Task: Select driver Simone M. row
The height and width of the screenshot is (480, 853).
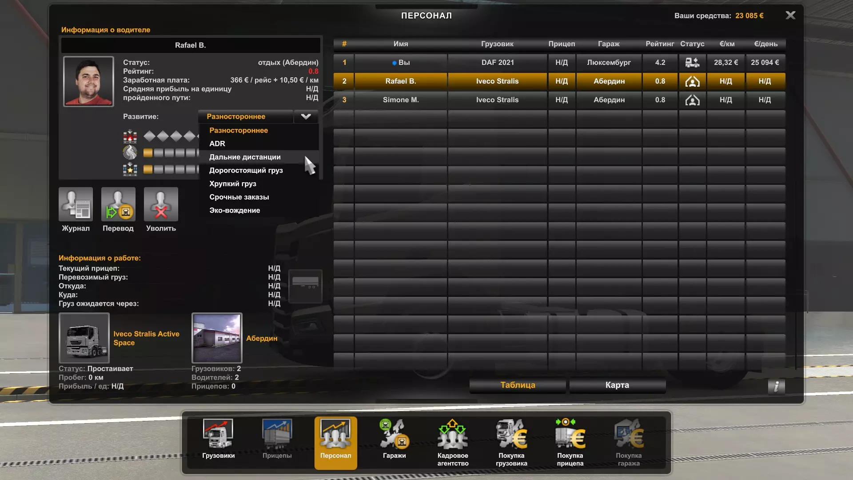Action: point(401,100)
